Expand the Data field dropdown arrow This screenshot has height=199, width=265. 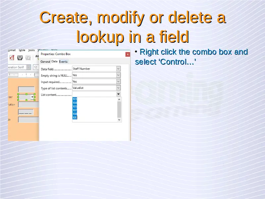coord(118,69)
